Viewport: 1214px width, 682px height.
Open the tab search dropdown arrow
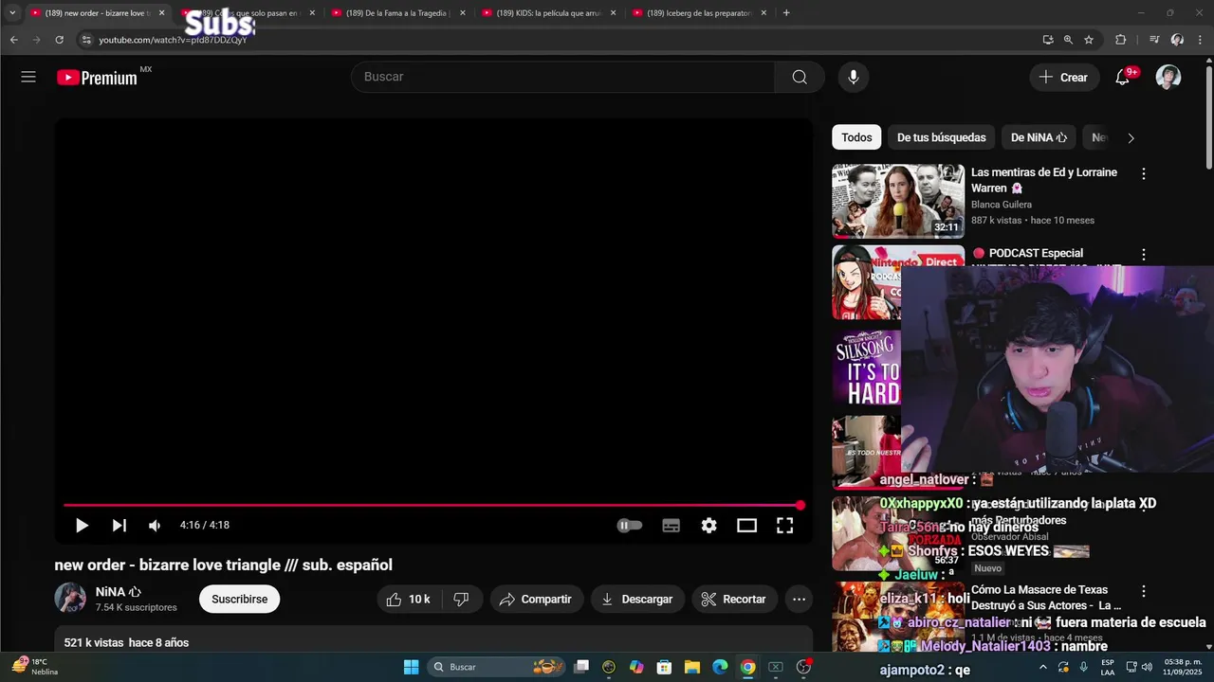[x=12, y=13]
